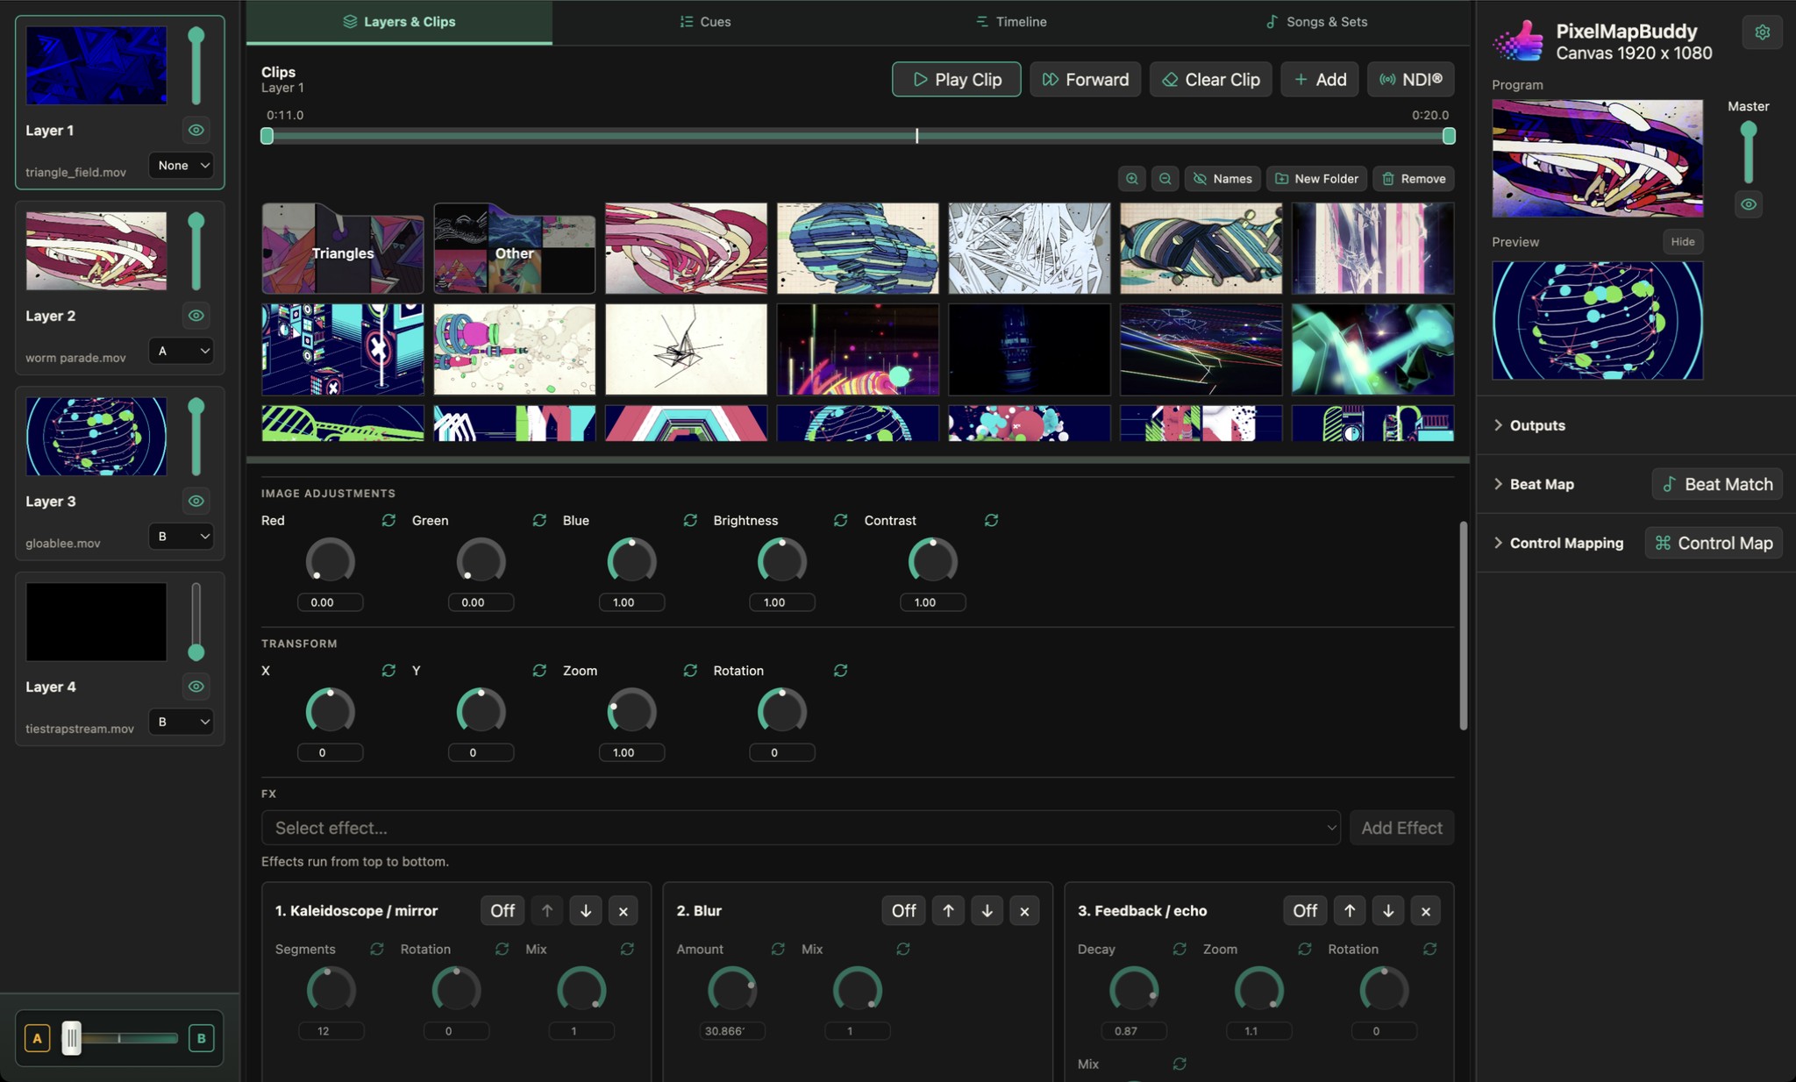Image resolution: width=1796 pixels, height=1082 pixels.
Task: Click the Clear Clip button
Action: 1211,80
